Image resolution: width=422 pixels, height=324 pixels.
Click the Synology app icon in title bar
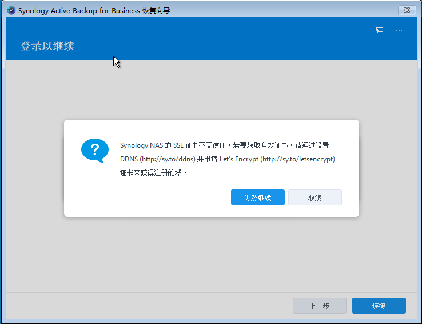coord(11,10)
